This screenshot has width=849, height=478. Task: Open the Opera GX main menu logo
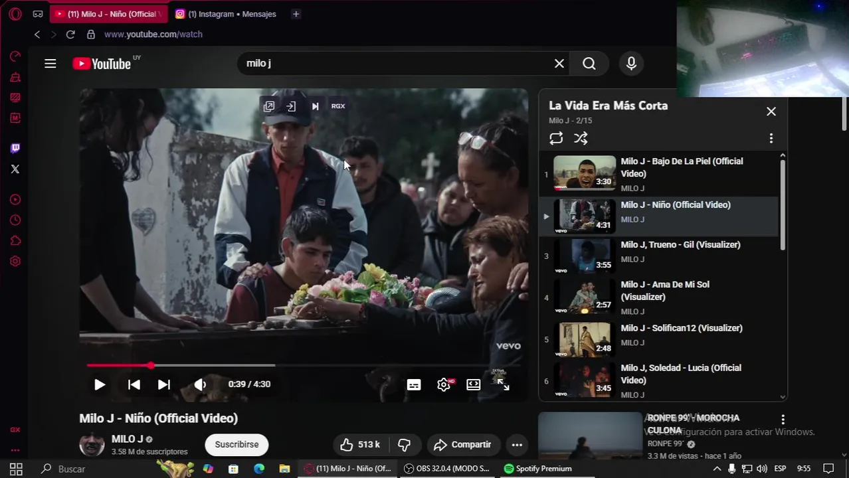click(15, 14)
